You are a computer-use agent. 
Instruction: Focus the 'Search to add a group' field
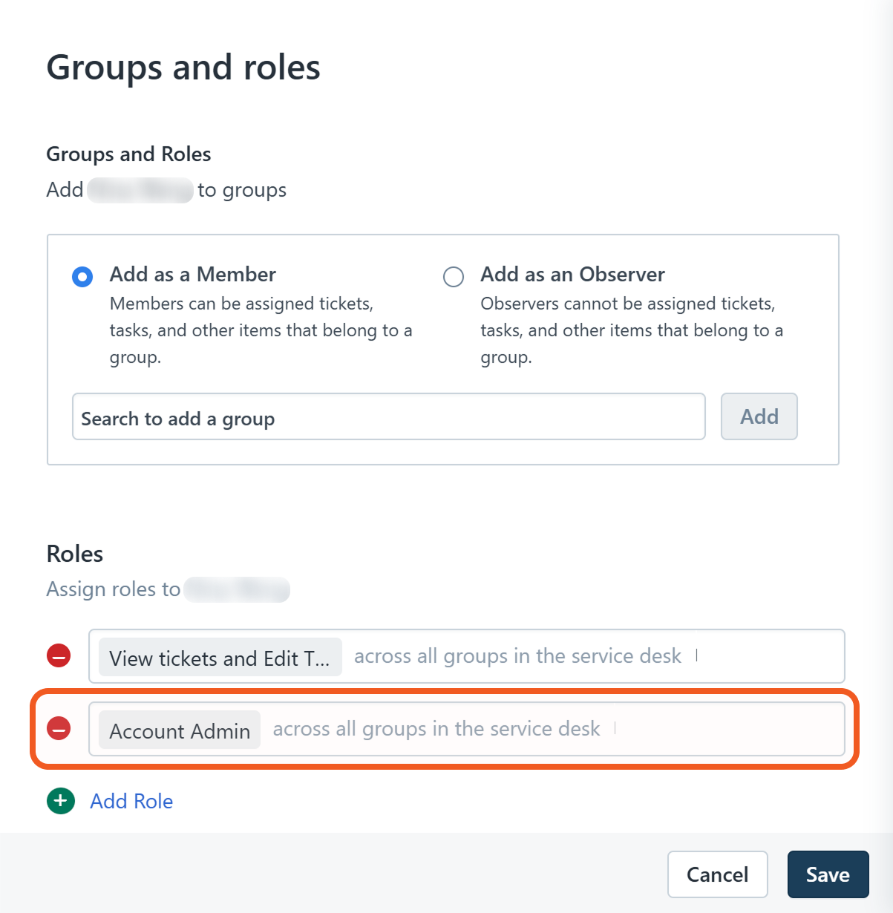(388, 417)
